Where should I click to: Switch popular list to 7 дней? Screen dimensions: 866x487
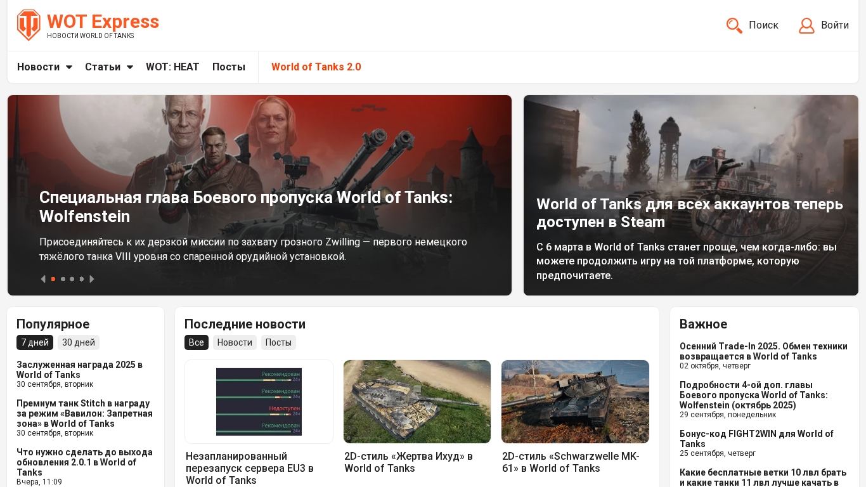[35, 342]
